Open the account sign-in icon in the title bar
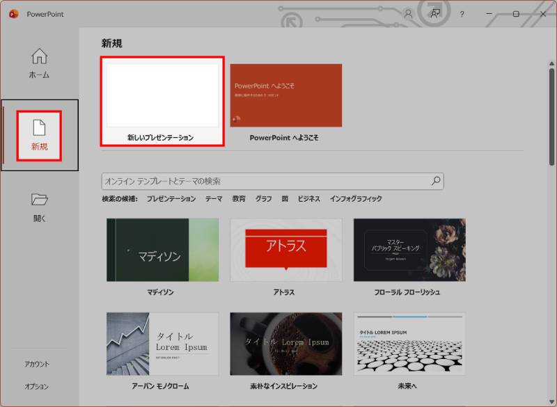Screen dimensions: 557x407 click(x=407, y=13)
